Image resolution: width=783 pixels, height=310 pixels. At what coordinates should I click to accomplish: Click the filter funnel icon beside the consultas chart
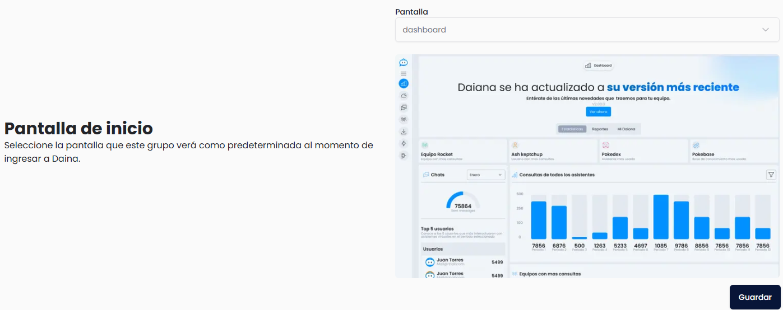point(771,175)
